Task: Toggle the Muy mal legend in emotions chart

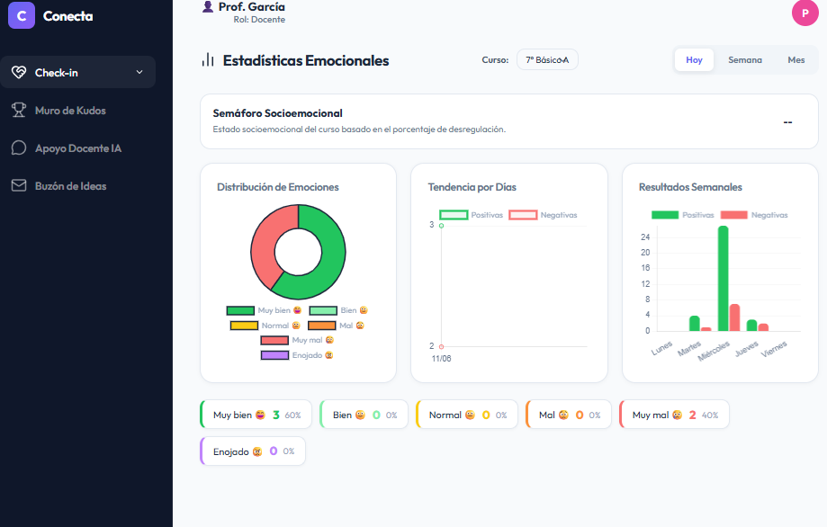Action: (298, 340)
